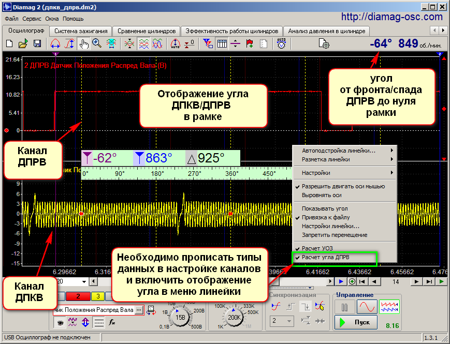
Task: Add a bookmark with red flag icon
Action: pyautogui.click(x=250, y=43)
